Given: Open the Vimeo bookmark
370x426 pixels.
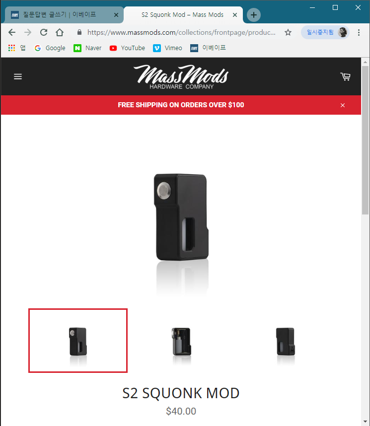Looking at the screenshot, I should (x=167, y=48).
